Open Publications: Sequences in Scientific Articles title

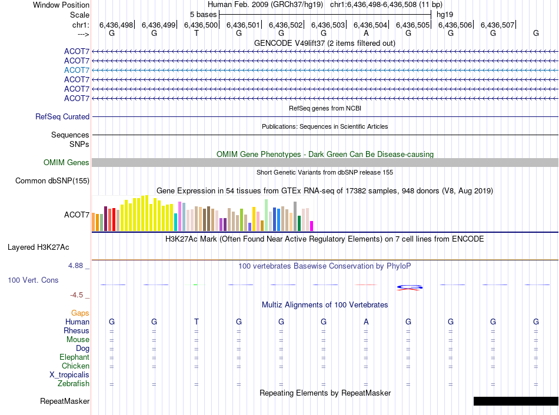pyautogui.click(x=325, y=126)
